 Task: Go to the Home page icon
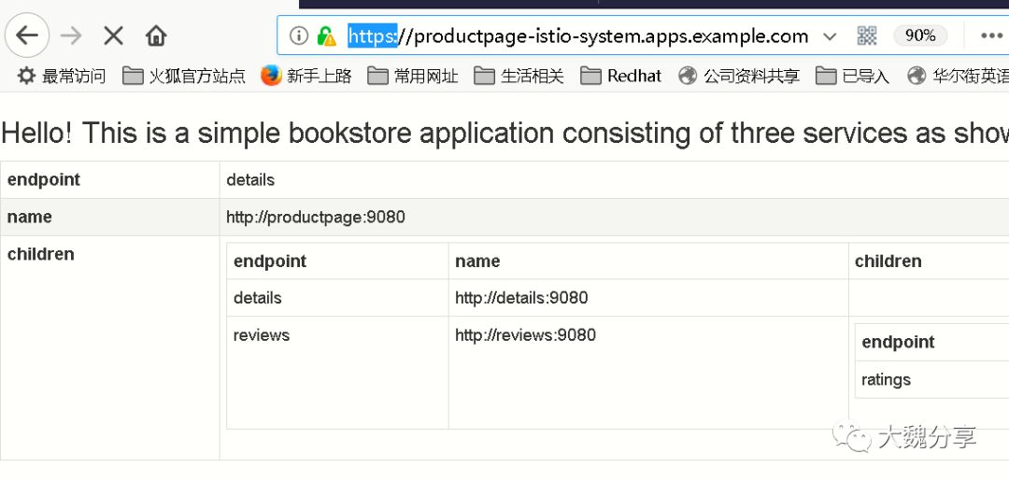(x=156, y=35)
